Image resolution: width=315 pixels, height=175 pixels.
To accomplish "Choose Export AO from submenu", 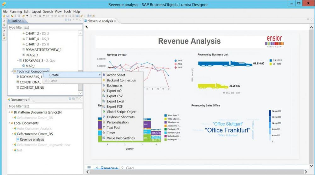I will pos(123,91).
